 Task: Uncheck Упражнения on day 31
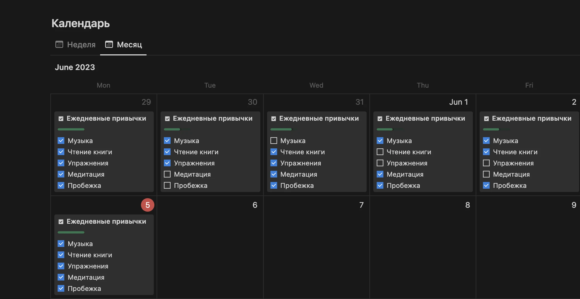pyautogui.click(x=274, y=163)
